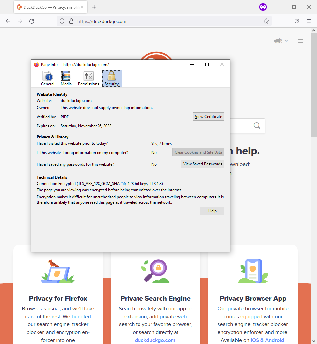
Task: Reload the DuckDuckGo page
Action: click(x=31, y=21)
